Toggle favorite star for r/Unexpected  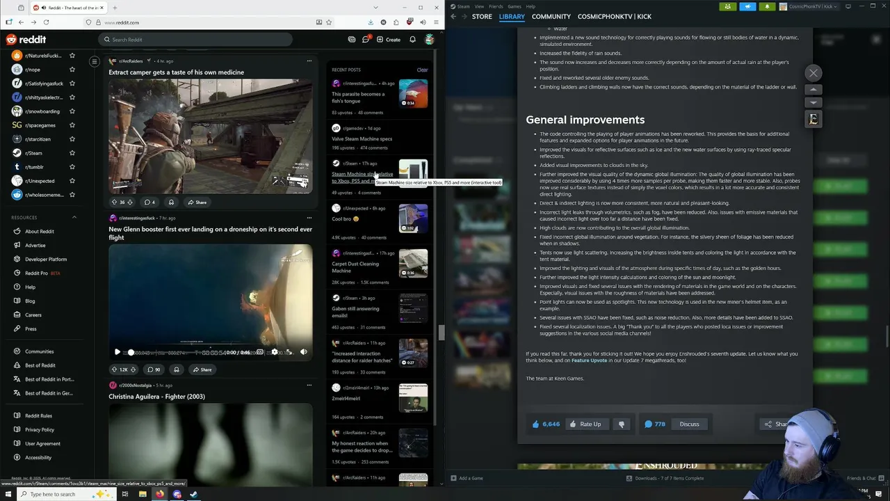coord(72,181)
